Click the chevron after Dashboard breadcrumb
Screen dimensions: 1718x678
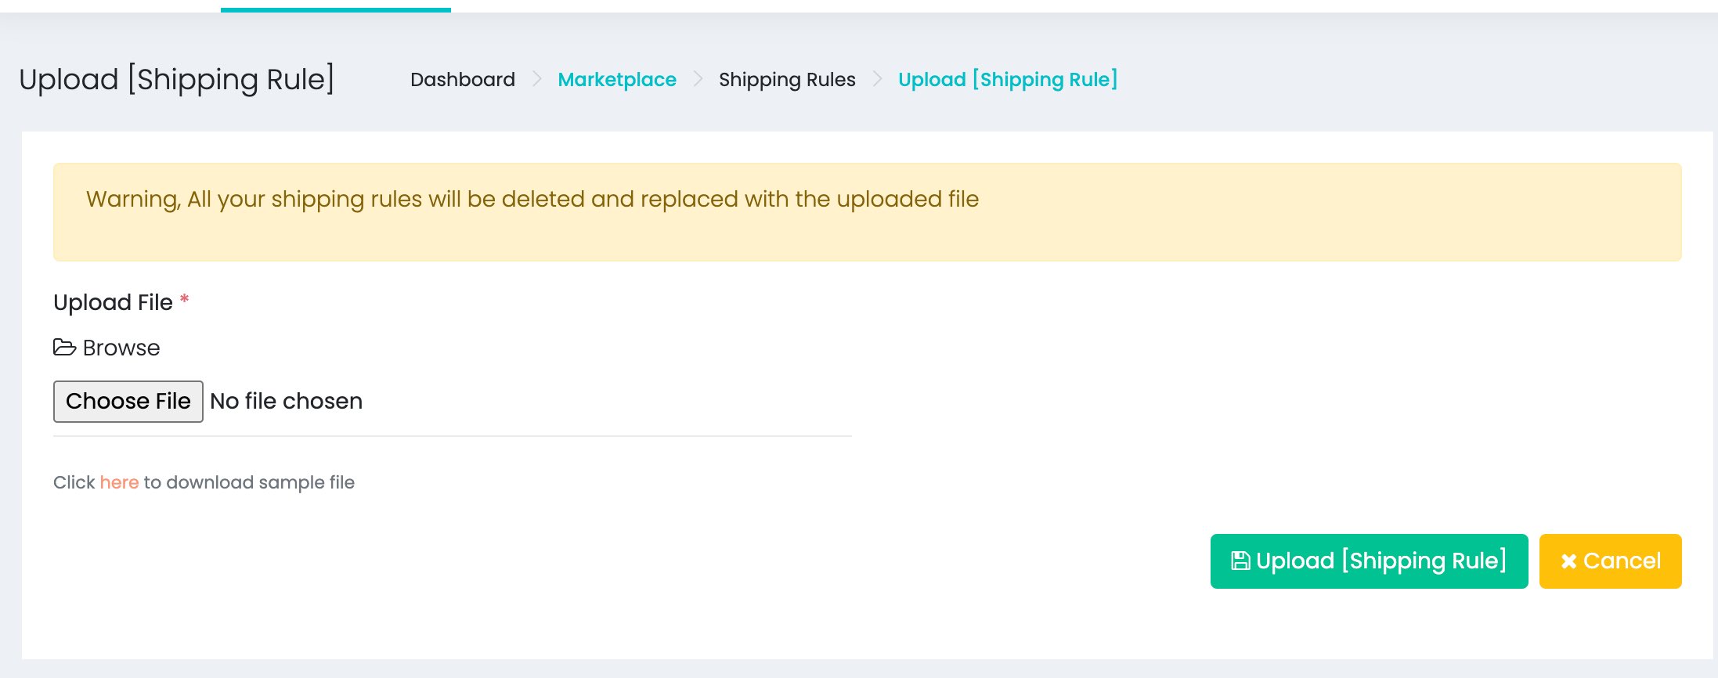(x=537, y=79)
